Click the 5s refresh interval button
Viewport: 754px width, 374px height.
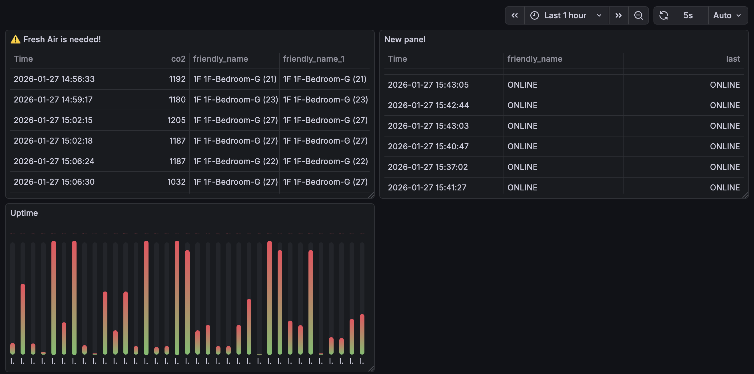(x=688, y=15)
